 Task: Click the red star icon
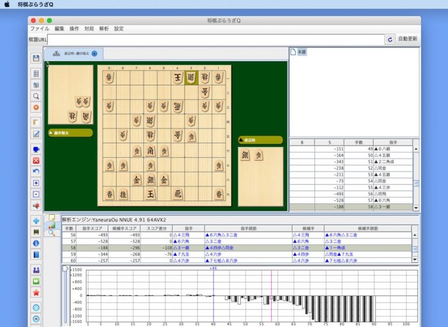click(36, 292)
